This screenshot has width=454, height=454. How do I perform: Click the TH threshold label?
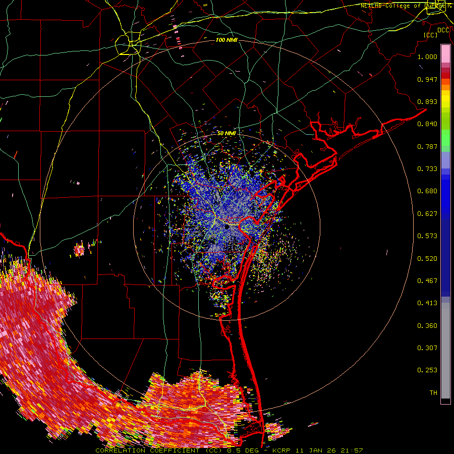click(433, 393)
